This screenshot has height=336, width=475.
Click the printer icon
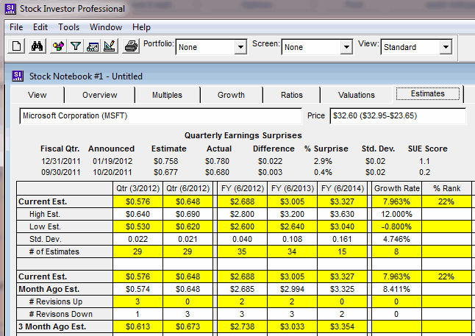tap(131, 47)
